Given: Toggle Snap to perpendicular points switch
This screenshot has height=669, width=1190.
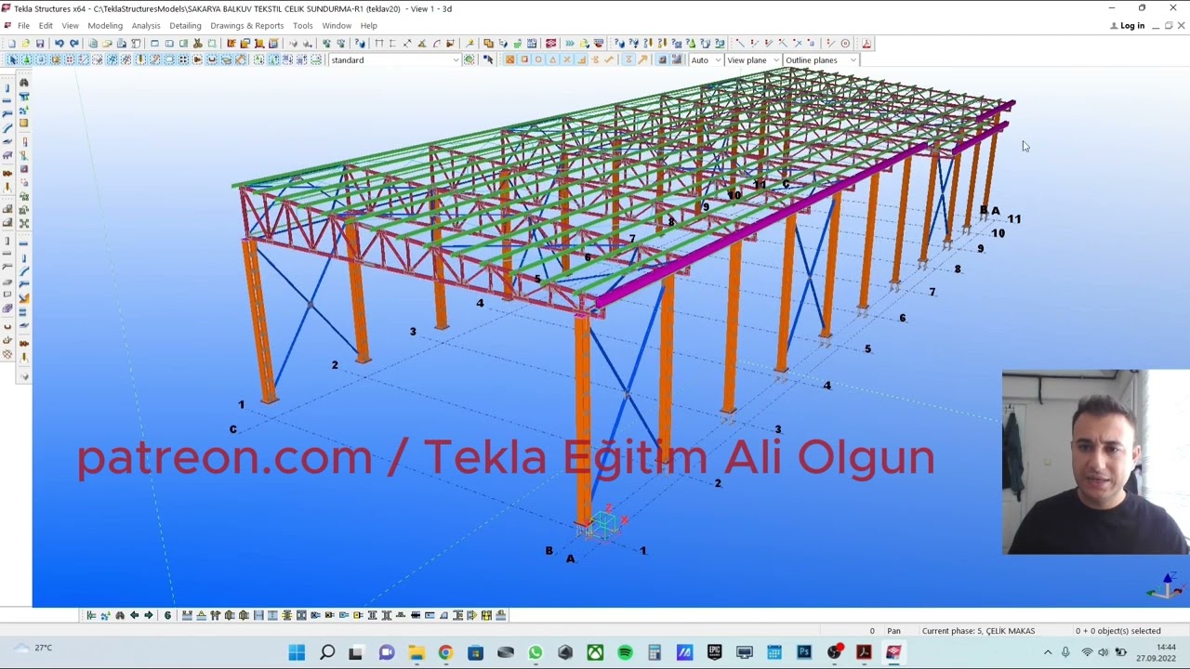Looking at the screenshot, I should coord(581,59).
